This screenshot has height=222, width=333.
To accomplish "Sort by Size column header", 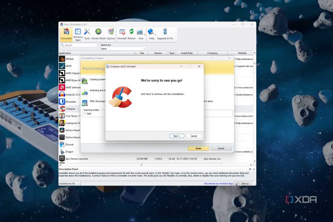I will pos(142,53).
